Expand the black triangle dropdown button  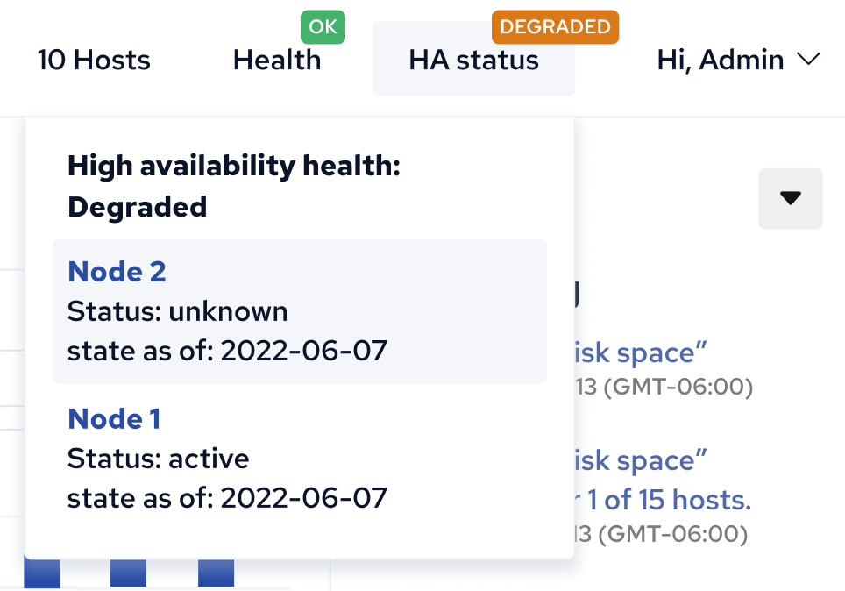click(790, 198)
